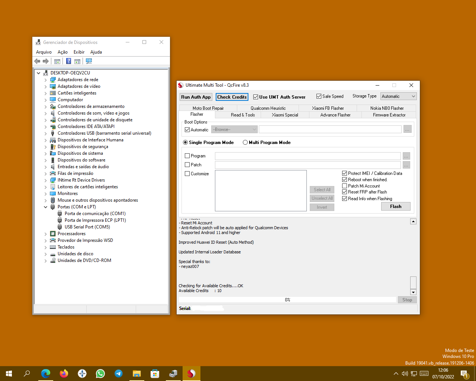
Task: Click the Stop button
Action: pyautogui.click(x=407, y=300)
